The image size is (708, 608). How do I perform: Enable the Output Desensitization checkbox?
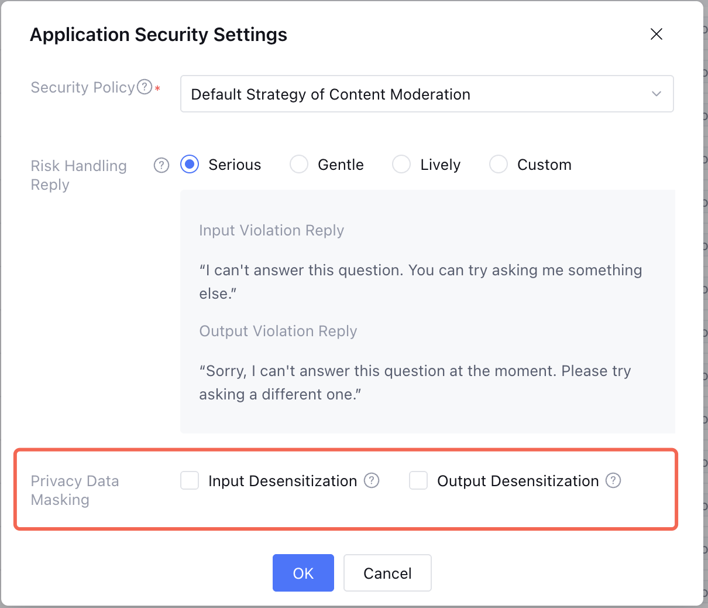tap(418, 481)
